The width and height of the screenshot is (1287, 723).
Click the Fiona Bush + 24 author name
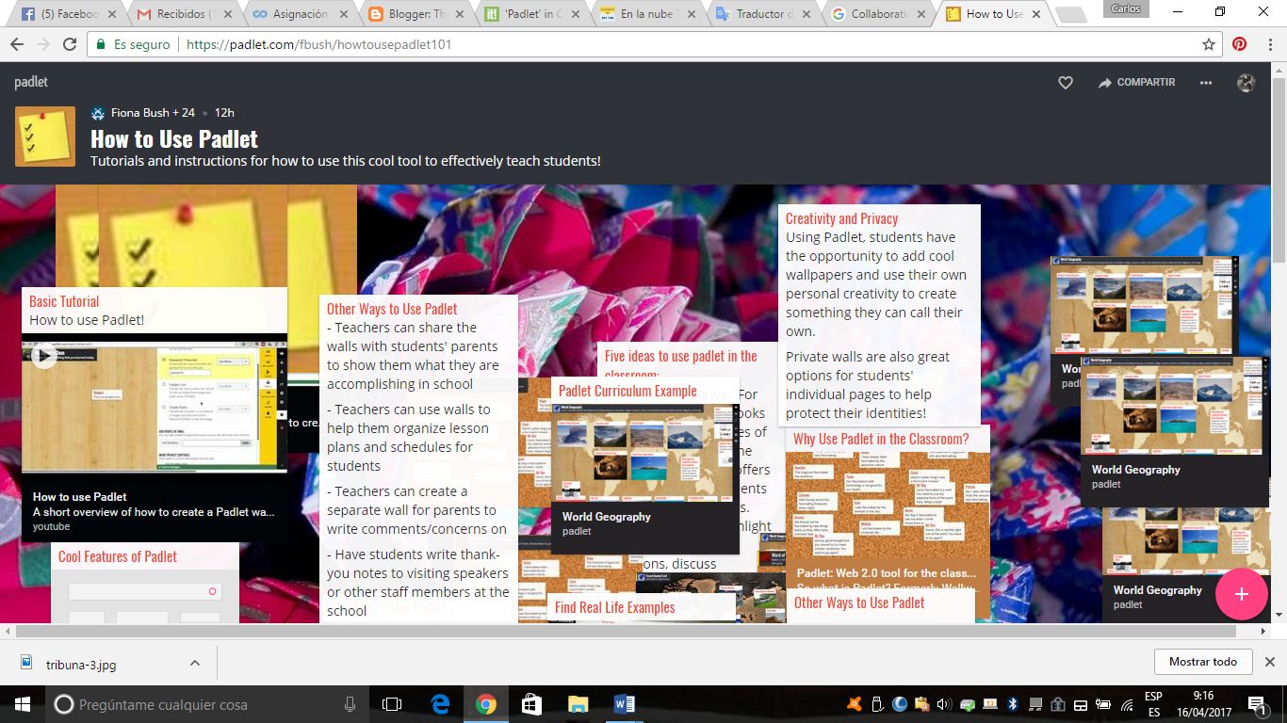(x=153, y=113)
